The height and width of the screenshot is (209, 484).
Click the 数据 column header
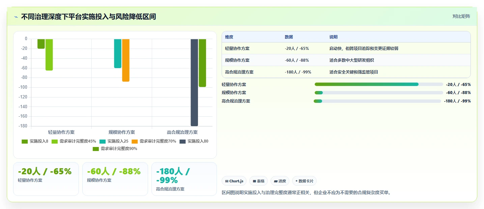289,37
